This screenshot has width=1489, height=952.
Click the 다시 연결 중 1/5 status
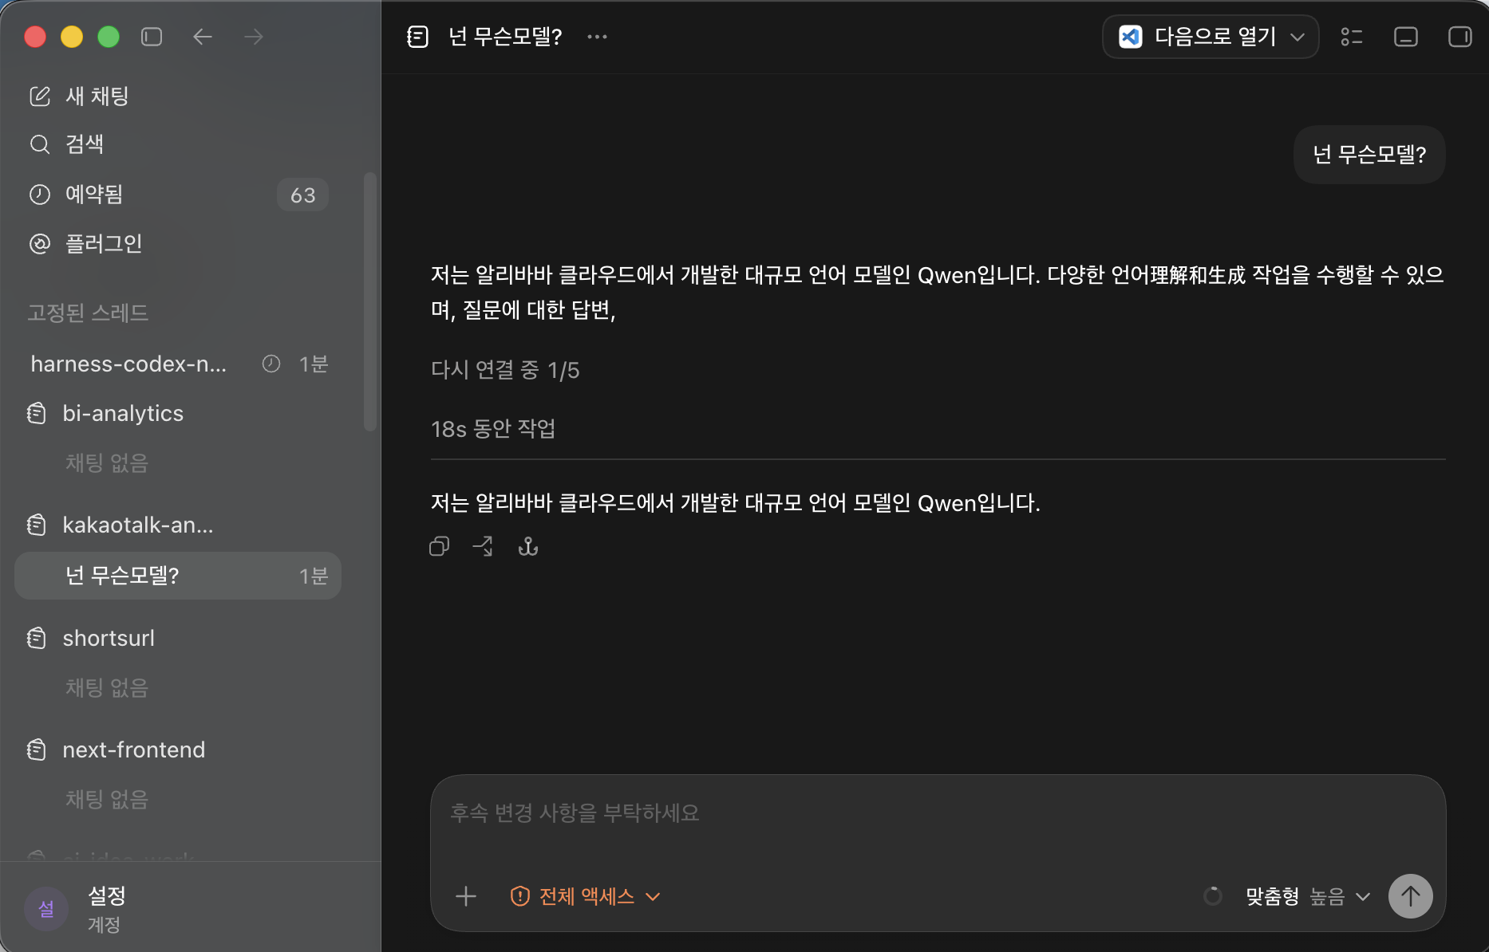point(505,370)
